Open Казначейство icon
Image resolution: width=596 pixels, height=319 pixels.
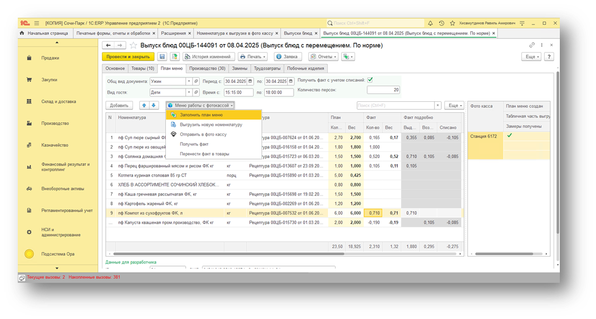(29, 145)
